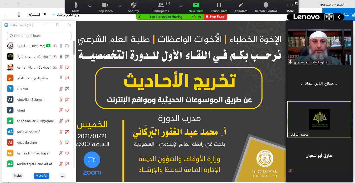Viewport: 355px width, 183px height.
Task: Expand audio options arrow beside Mute
Action: tap(90, 6)
